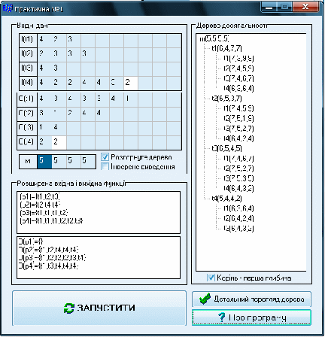Toggle the Корінь - перша глибина checkbox
The image size is (325, 337).
(x=211, y=278)
